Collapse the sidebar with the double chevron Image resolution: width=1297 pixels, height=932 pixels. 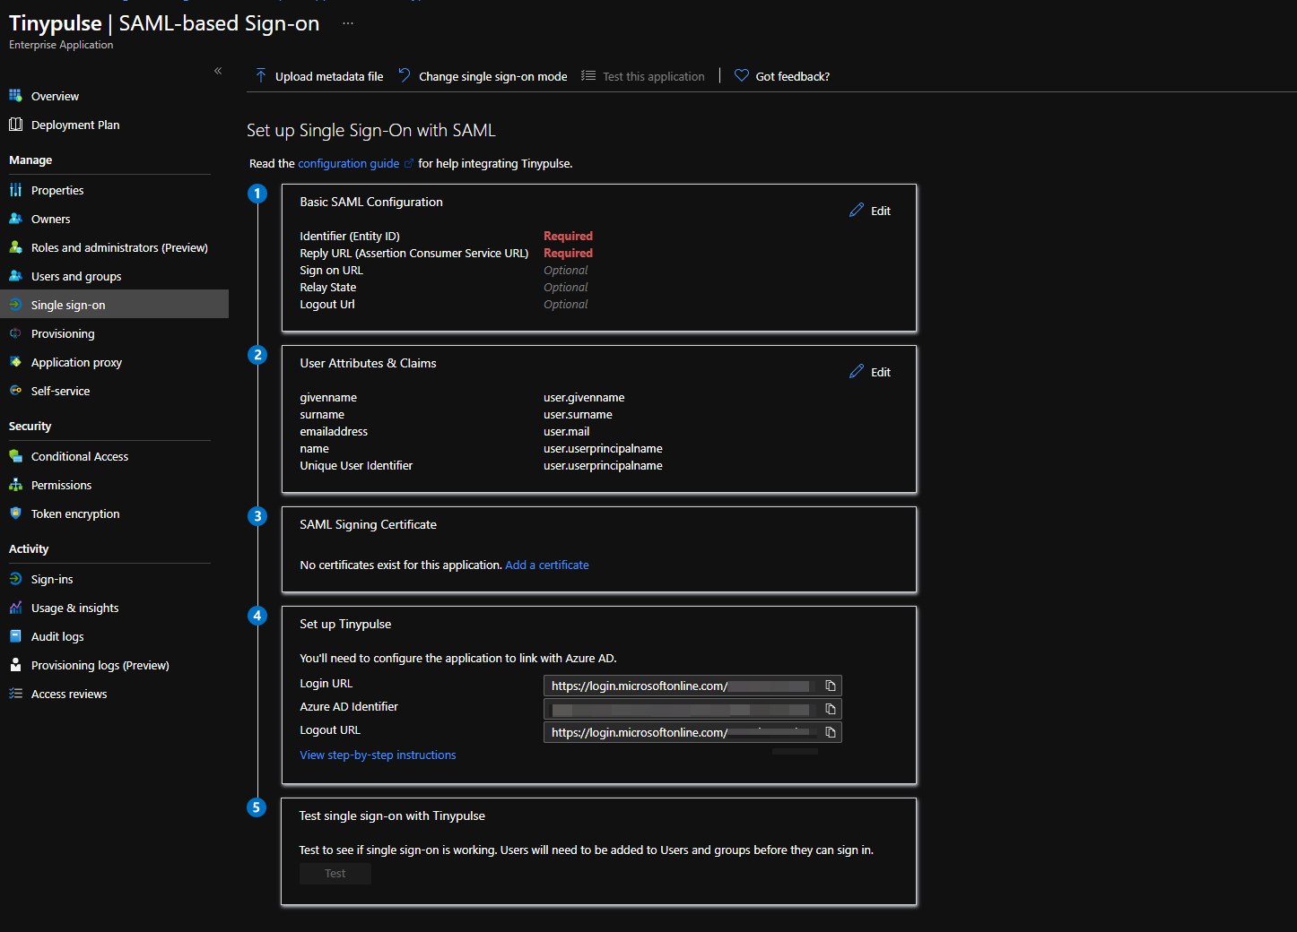(x=218, y=71)
